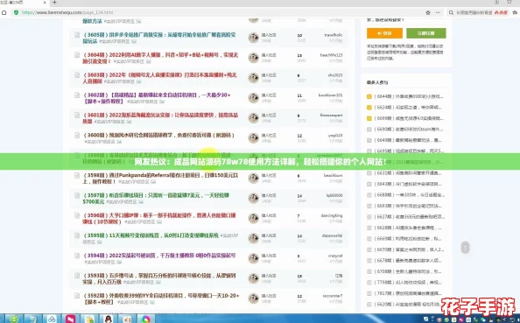Click document icon of post 3593期
Viewport: 520px width, 323px height.
[77, 276]
